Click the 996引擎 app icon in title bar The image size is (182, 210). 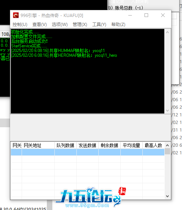[x=16, y=15]
